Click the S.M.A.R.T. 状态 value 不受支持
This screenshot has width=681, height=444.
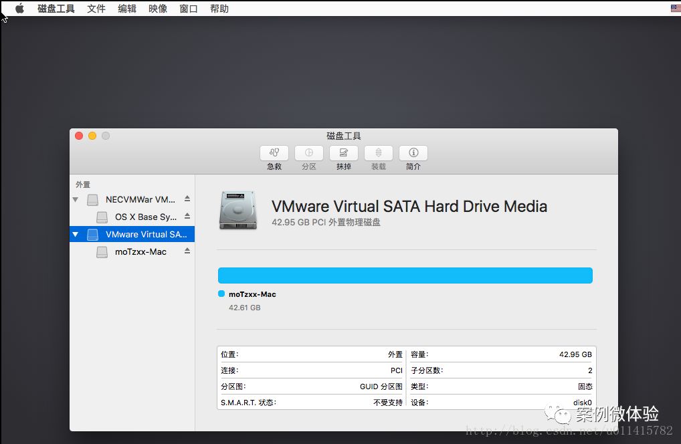click(388, 403)
